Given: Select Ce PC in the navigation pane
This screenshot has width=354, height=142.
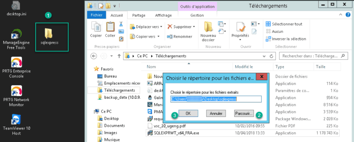Looking at the screenshot, I should [x=103, y=111].
